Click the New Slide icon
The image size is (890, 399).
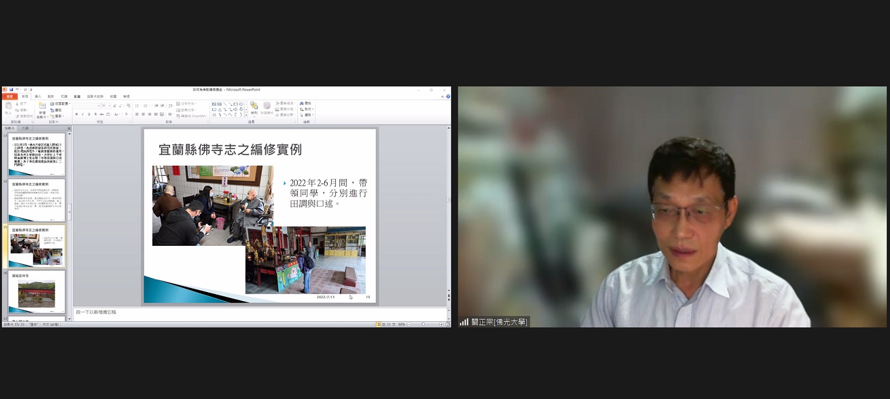[42, 107]
